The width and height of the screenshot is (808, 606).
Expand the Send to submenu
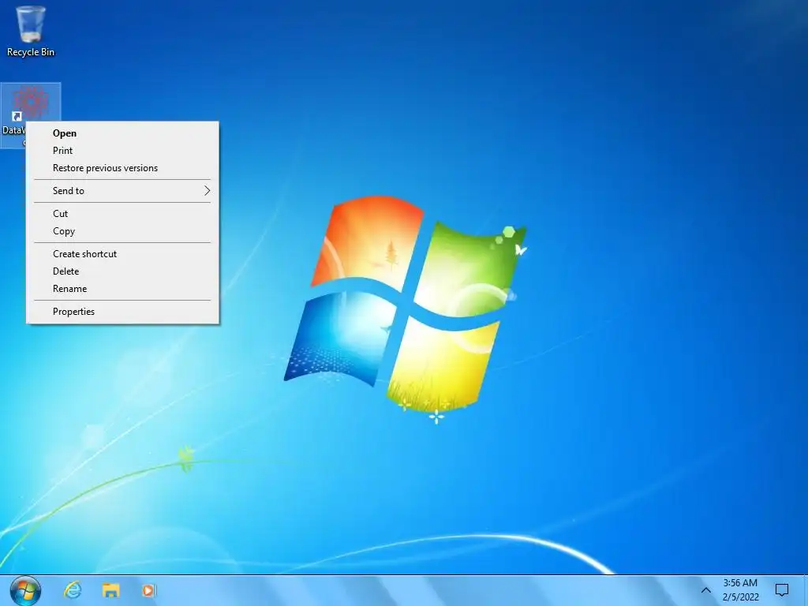pos(122,191)
